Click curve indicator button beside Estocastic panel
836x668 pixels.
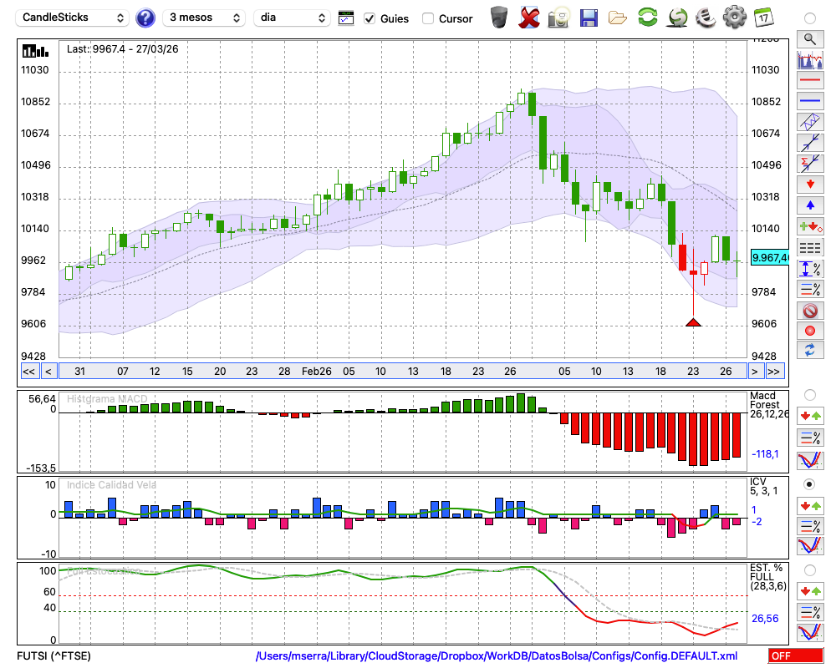[810, 633]
